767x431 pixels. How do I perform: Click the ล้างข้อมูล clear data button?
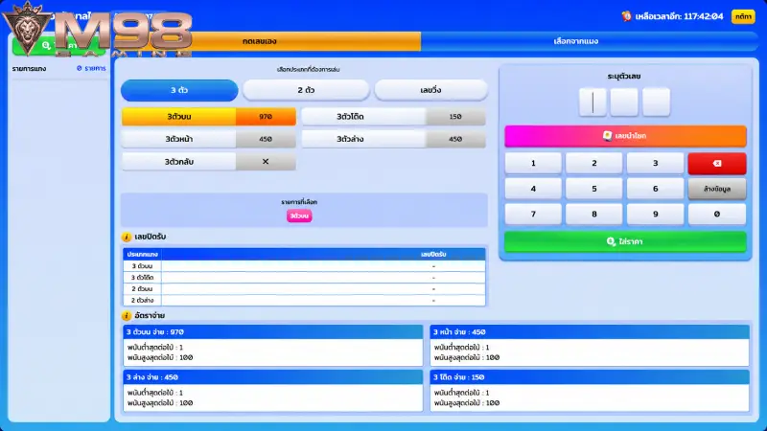click(717, 189)
